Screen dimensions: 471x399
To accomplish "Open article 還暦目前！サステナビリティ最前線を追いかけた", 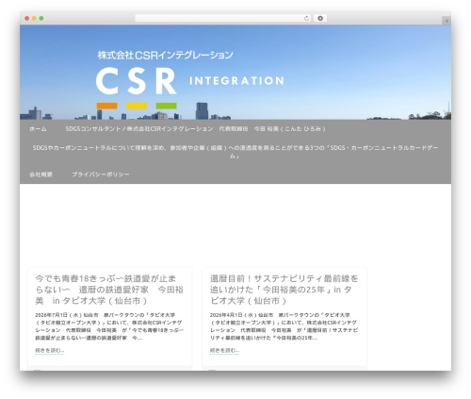I will pyautogui.click(x=284, y=290).
